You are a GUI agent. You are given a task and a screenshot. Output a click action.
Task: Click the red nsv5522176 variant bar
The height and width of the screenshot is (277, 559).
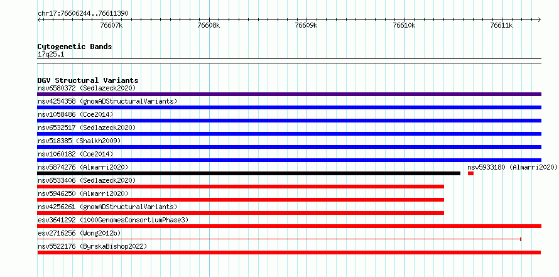pyautogui.click(x=289, y=253)
